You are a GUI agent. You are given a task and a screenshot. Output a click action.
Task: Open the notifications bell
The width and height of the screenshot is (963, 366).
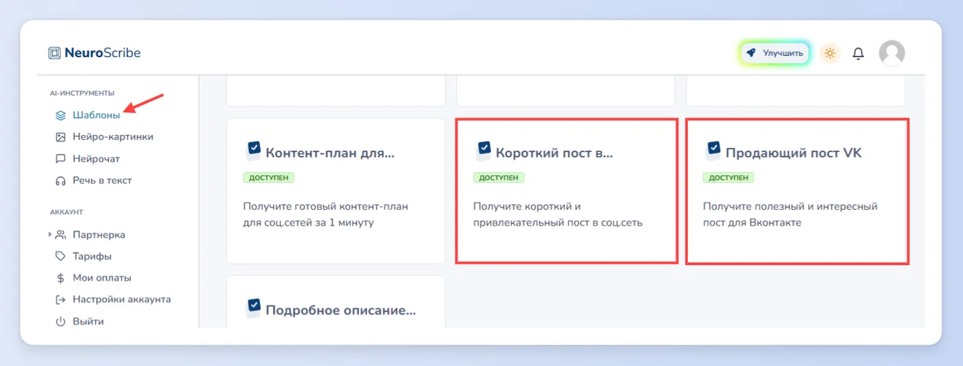point(858,53)
